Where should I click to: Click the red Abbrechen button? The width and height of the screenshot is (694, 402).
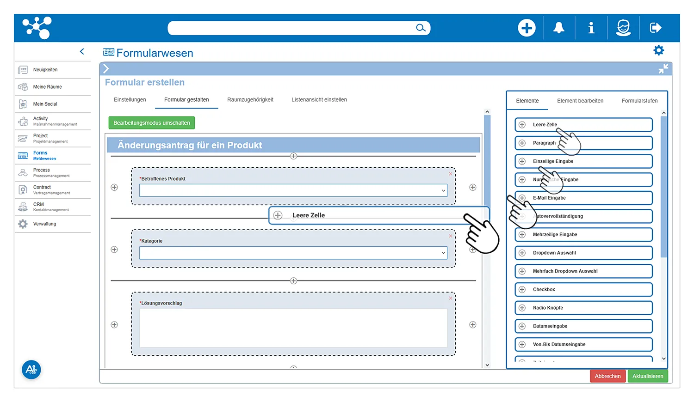point(607,376)
